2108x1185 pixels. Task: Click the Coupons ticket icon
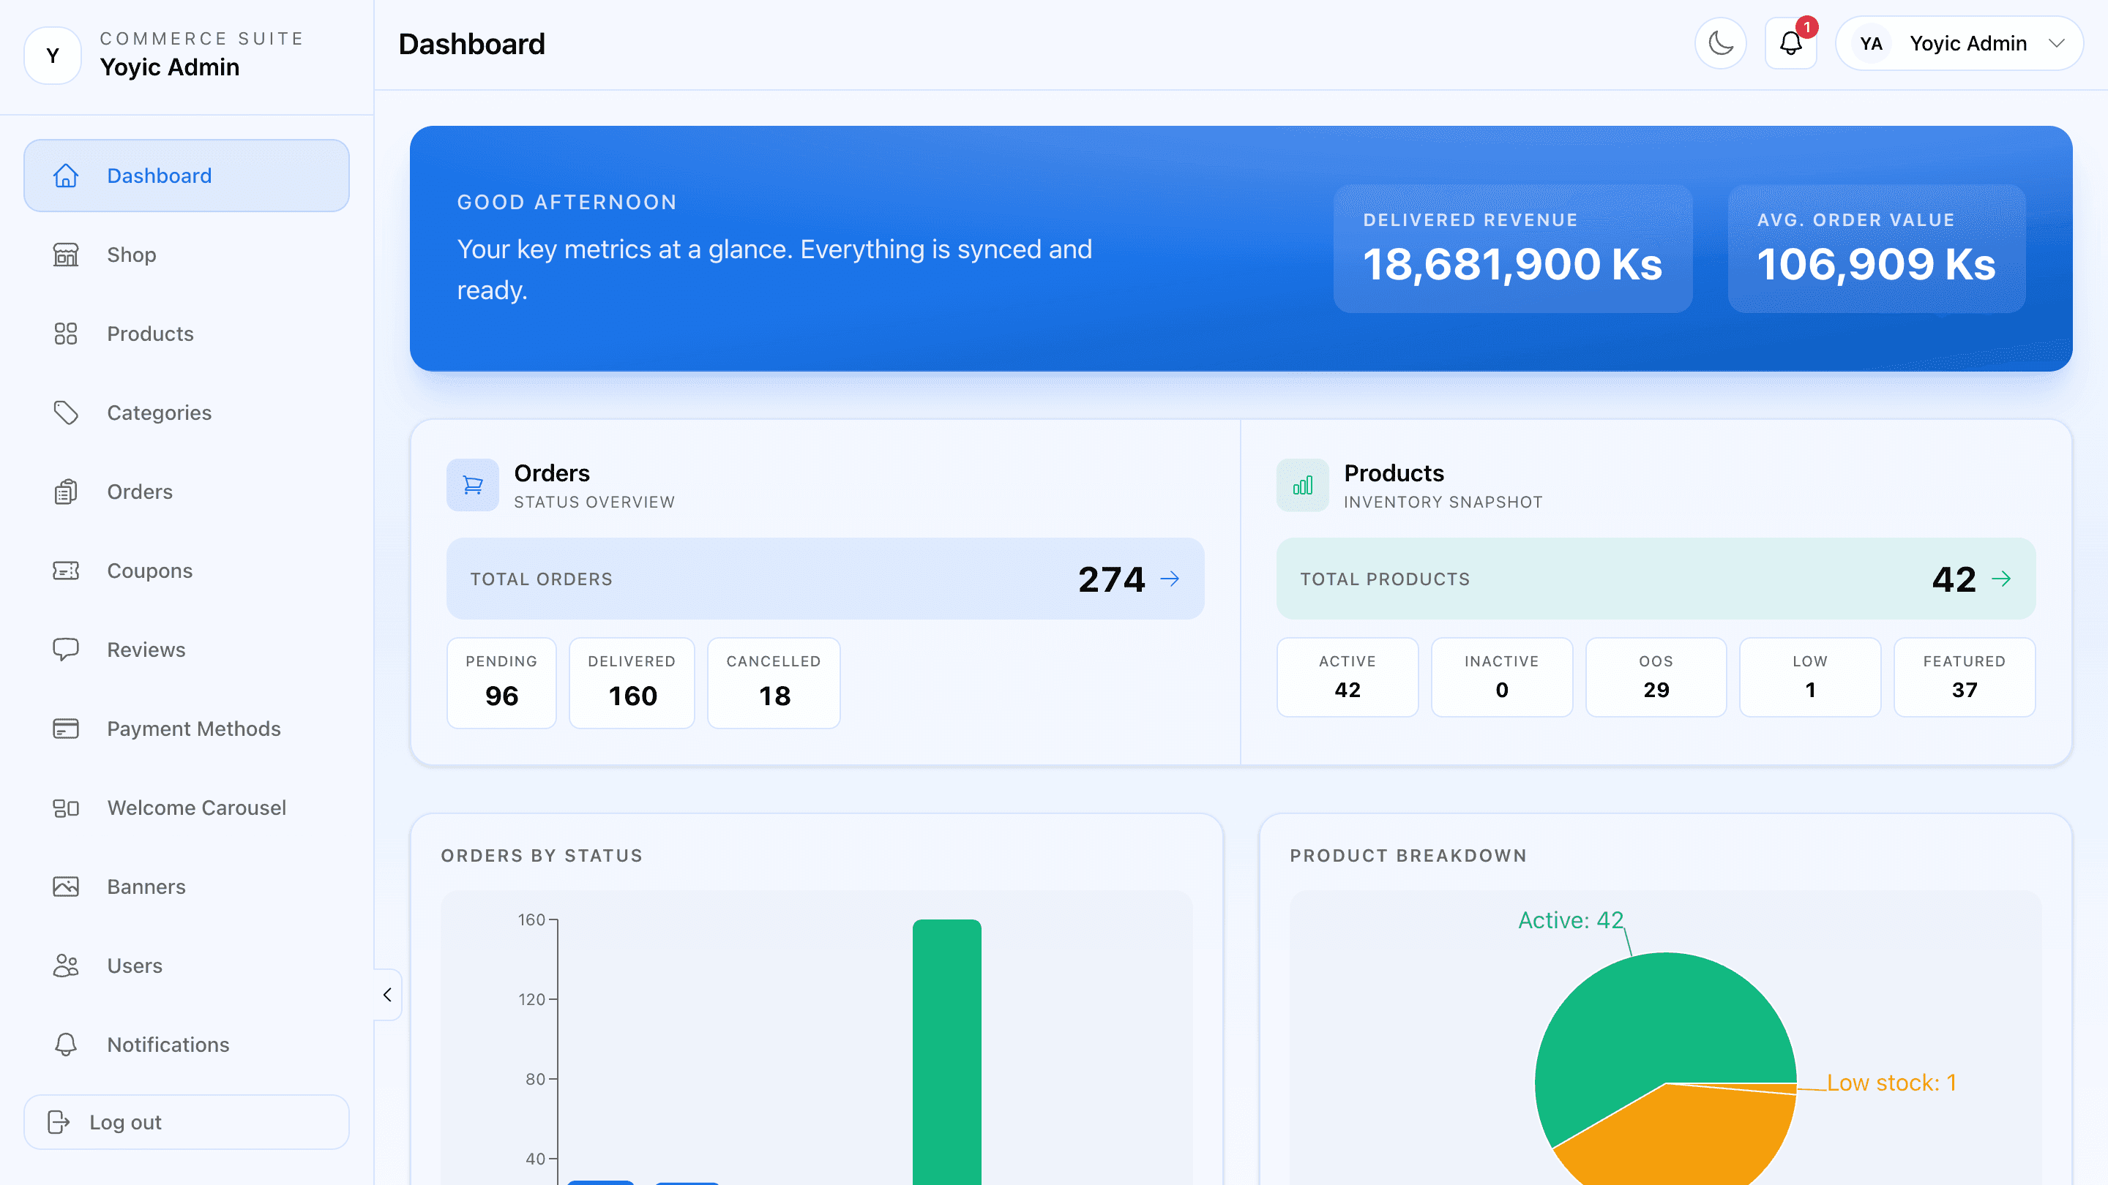[65, 571]
